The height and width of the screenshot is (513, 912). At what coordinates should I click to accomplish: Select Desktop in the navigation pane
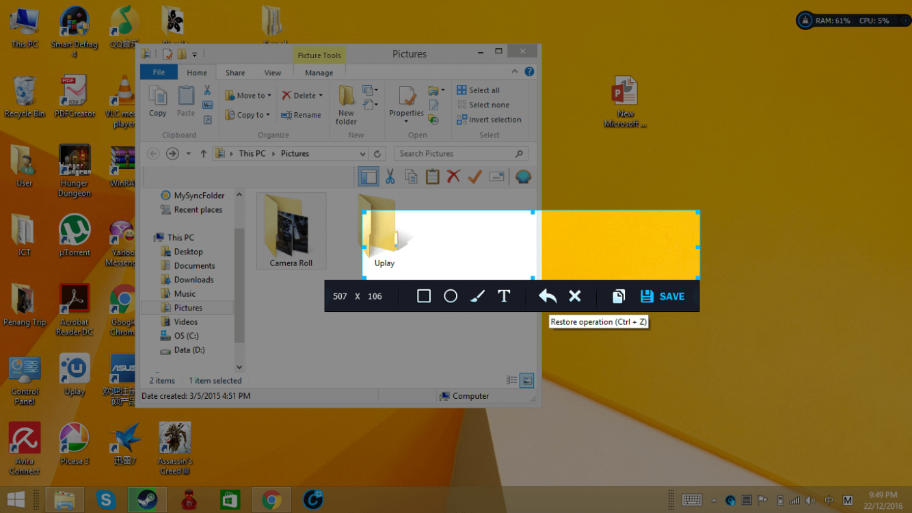point(181,252)
